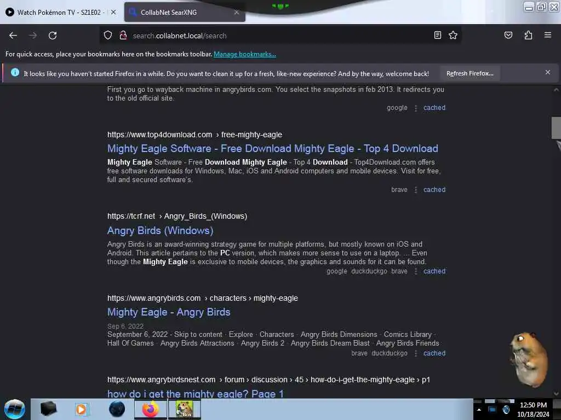Click the info icon in the notification bar
Viewport: 561px width, 420px height.
click(15, 73)
